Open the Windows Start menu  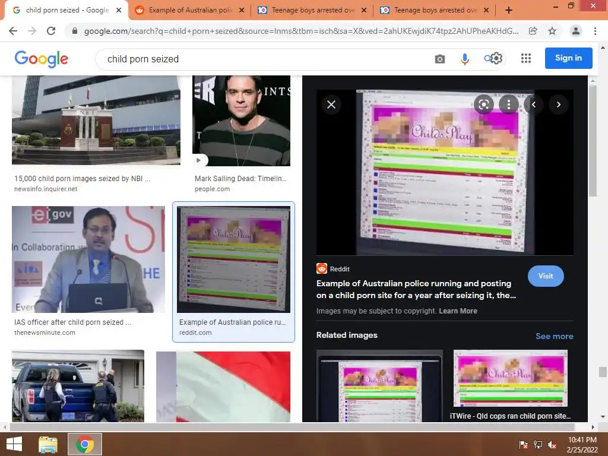pos(14,444)
